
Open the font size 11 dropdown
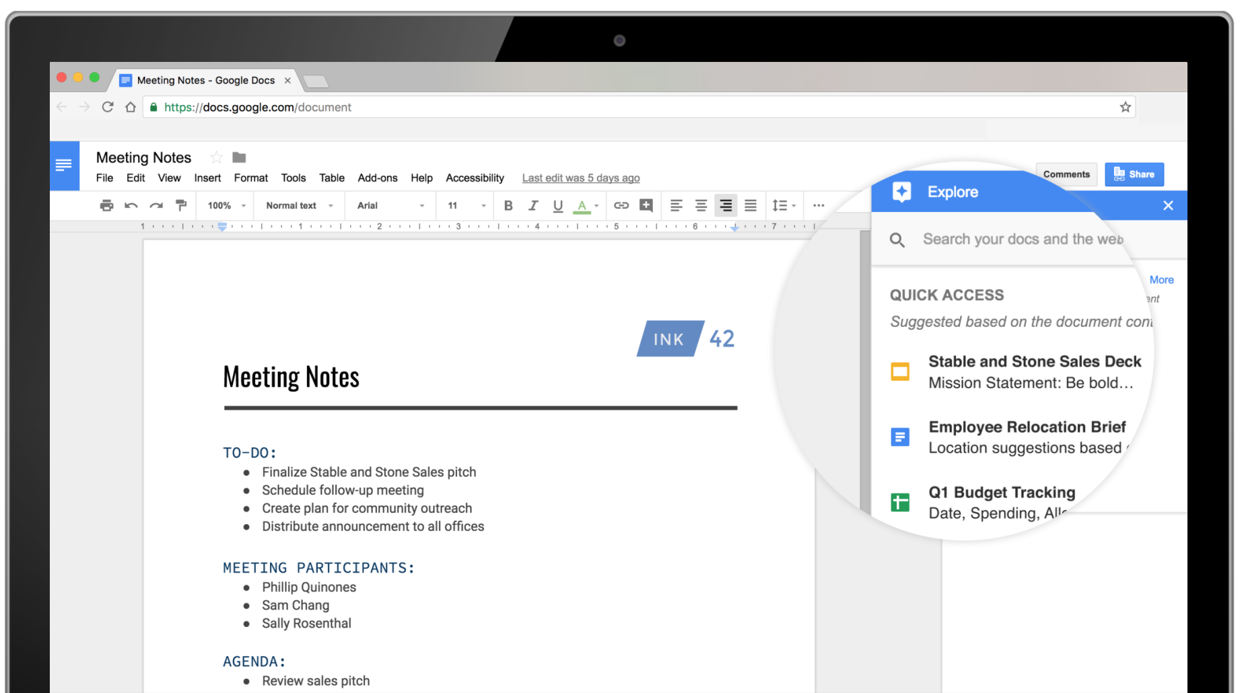pyautogui.click(x=466, y=206)
